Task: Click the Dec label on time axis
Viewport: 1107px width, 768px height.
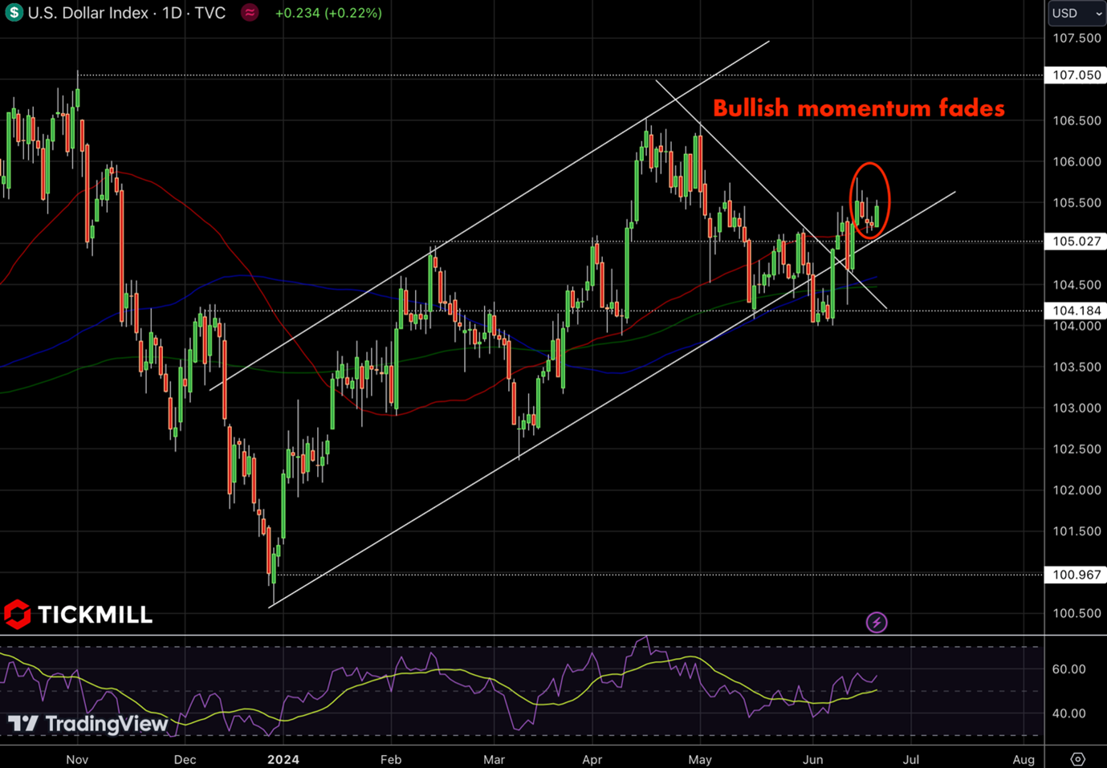Action: [x=185, y=759]
